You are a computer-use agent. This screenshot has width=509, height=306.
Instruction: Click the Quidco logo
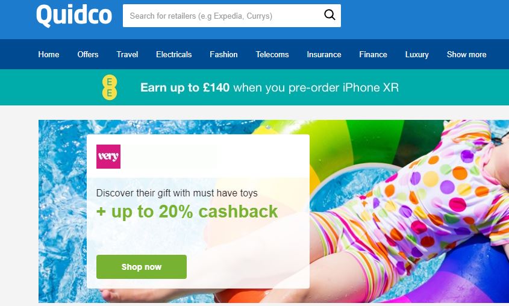pyautogui.click(x=74, y=15)
